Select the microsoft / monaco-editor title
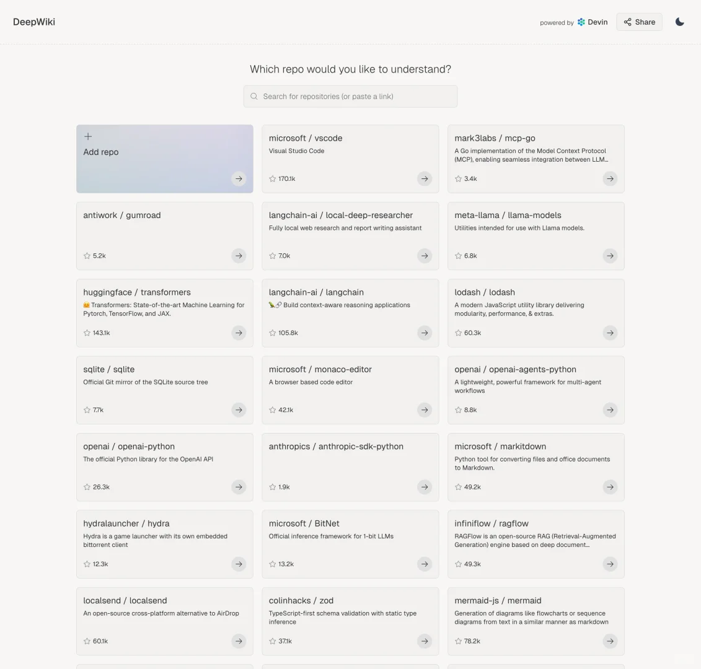The width and height of the screenshot is (701, 669). click(x=320, y=369)
